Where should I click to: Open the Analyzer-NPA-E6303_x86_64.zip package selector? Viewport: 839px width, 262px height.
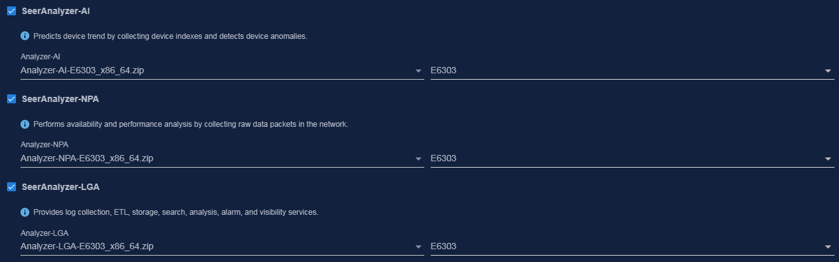[x=222, y=159]
